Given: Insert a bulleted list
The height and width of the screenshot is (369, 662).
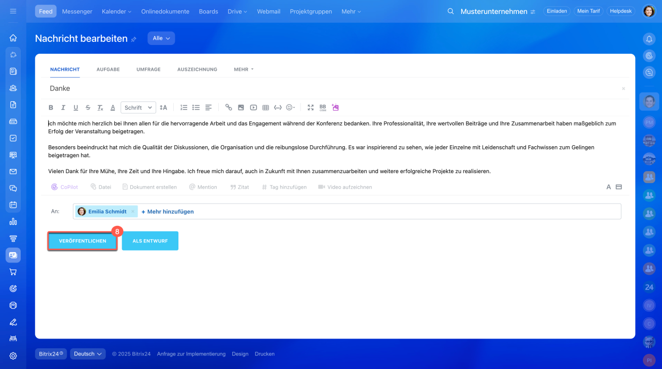Looking at the screenshot, I should (x=196, y=107).
